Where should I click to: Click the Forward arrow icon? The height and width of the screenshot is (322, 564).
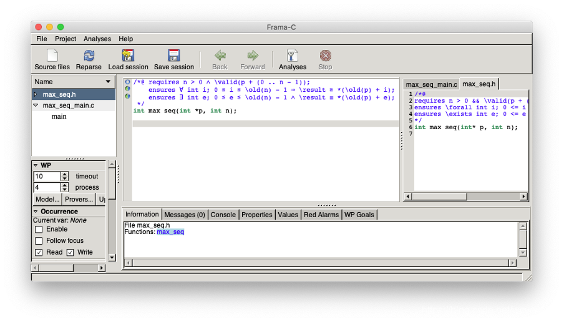point(253,56)
